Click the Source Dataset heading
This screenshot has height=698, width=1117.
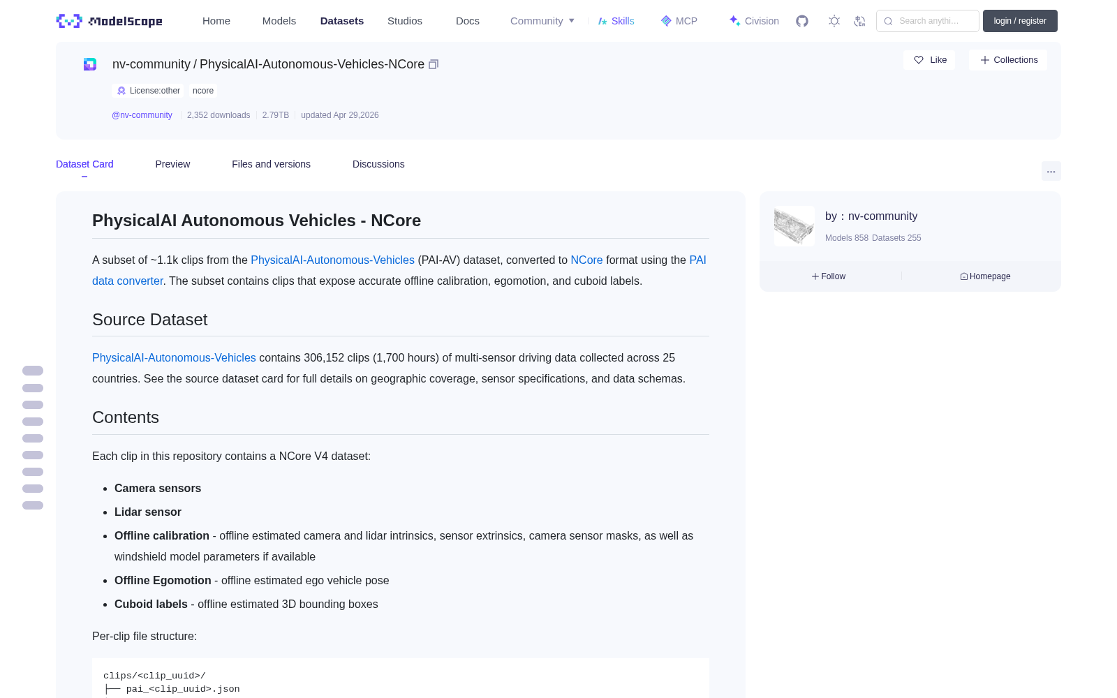150,320
